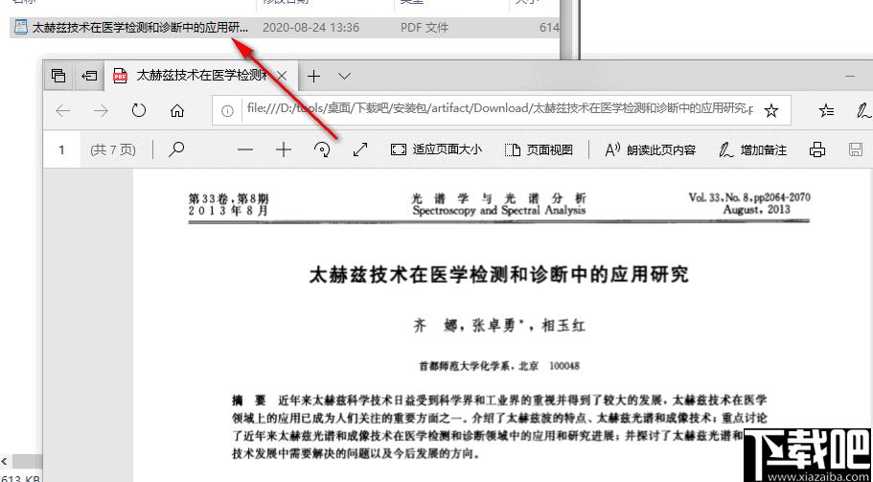This screenshot has height=482, width=873.
Task: Open a new tab
Action: point(313,76)
